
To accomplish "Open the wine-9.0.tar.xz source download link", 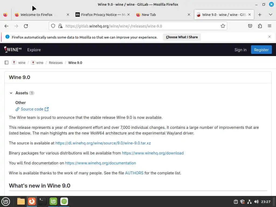I will click(x=103, y=143).
